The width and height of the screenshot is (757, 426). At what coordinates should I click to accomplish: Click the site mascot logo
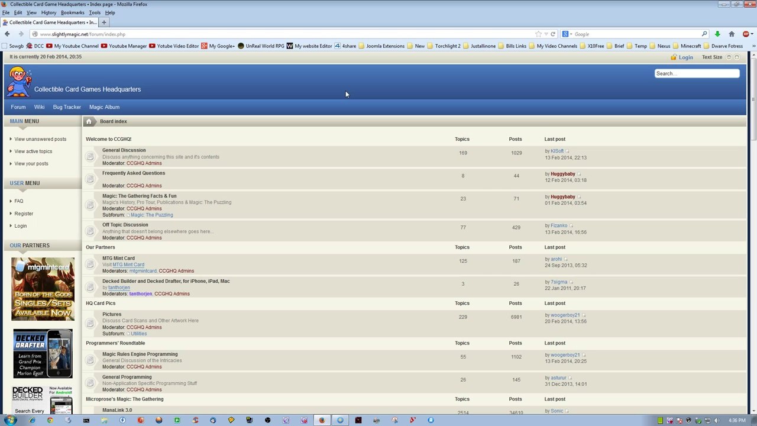click(x=19, y=82)
